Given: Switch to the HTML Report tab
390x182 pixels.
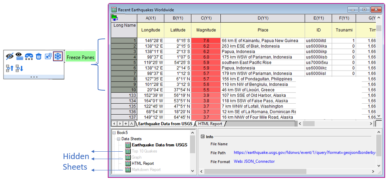Looking at the screenshot, I should (x=210, y=124).
